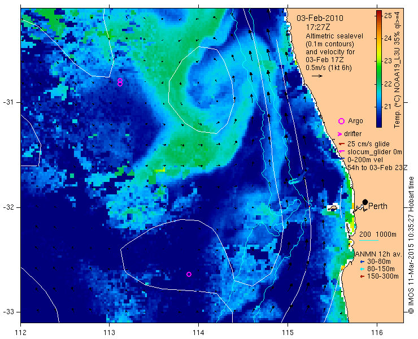Image resolution: width=418 pixels, height=339 pixels.
Task: Click the paired Argo float circles near 113E
Action: (120, 82)
